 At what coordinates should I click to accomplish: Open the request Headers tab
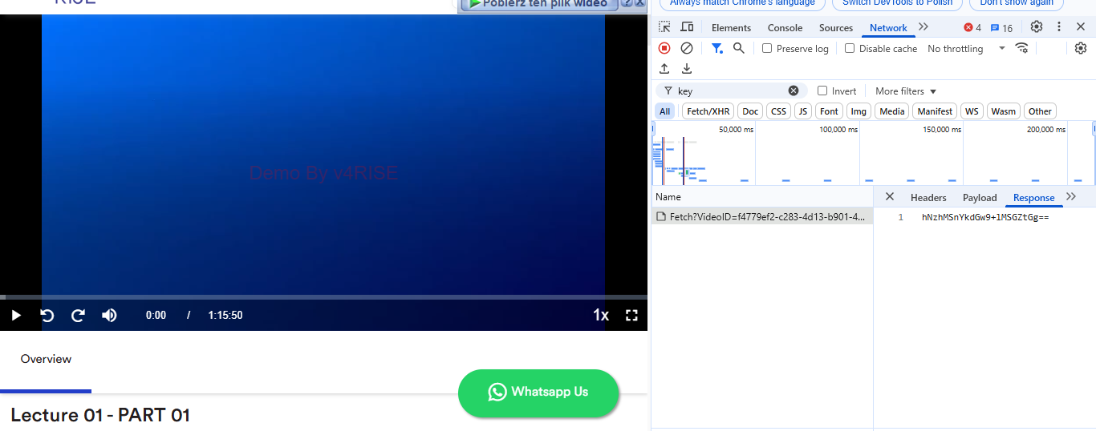tap(928, 198)
